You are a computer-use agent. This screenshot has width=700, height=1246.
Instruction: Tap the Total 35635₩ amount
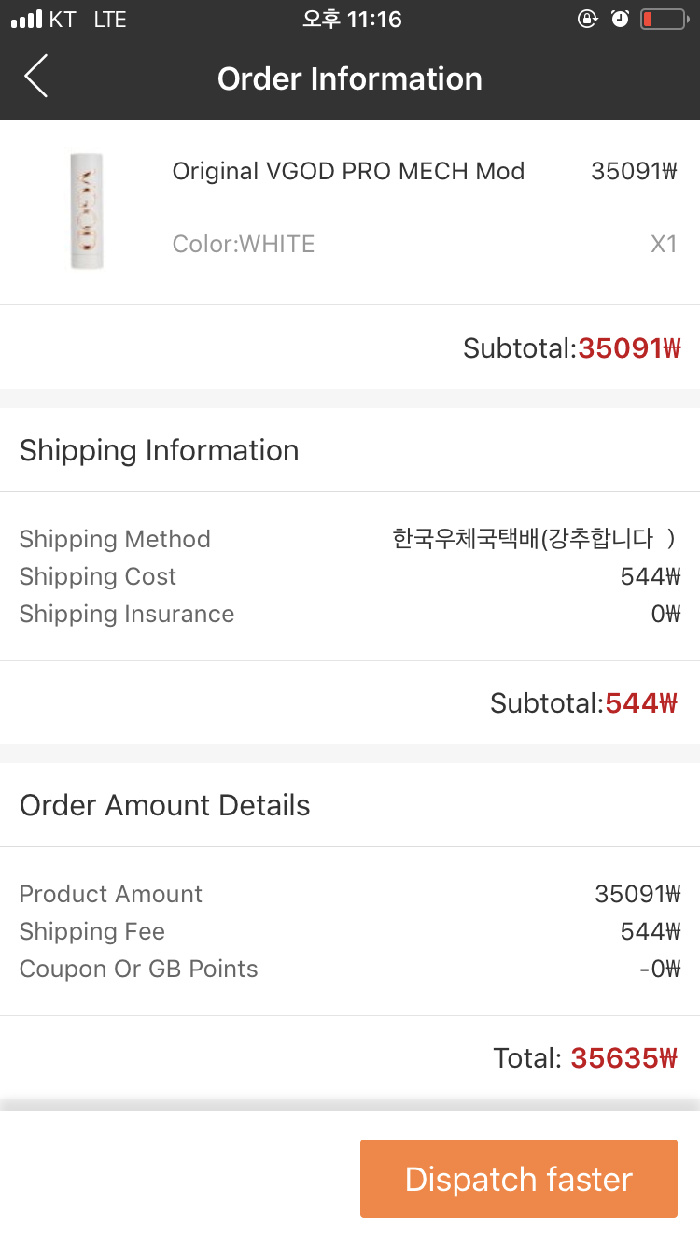coord(623,1058)
